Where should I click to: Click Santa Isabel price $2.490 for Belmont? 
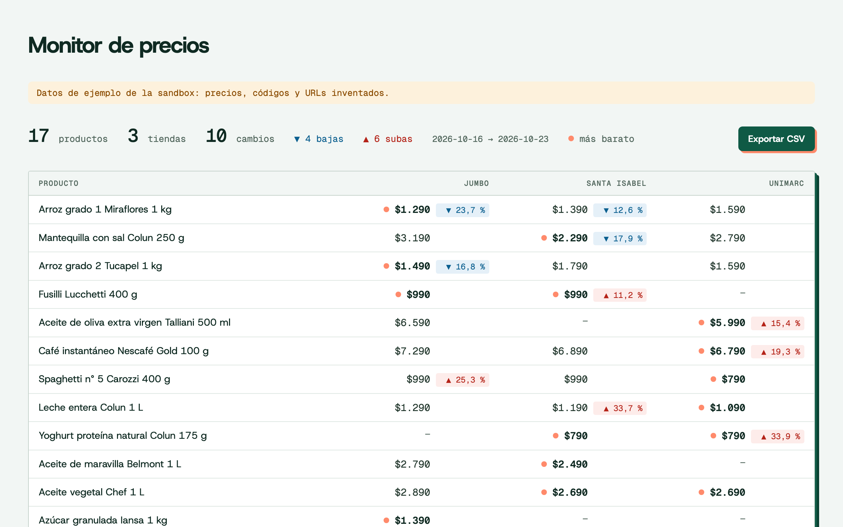point(570,464)
